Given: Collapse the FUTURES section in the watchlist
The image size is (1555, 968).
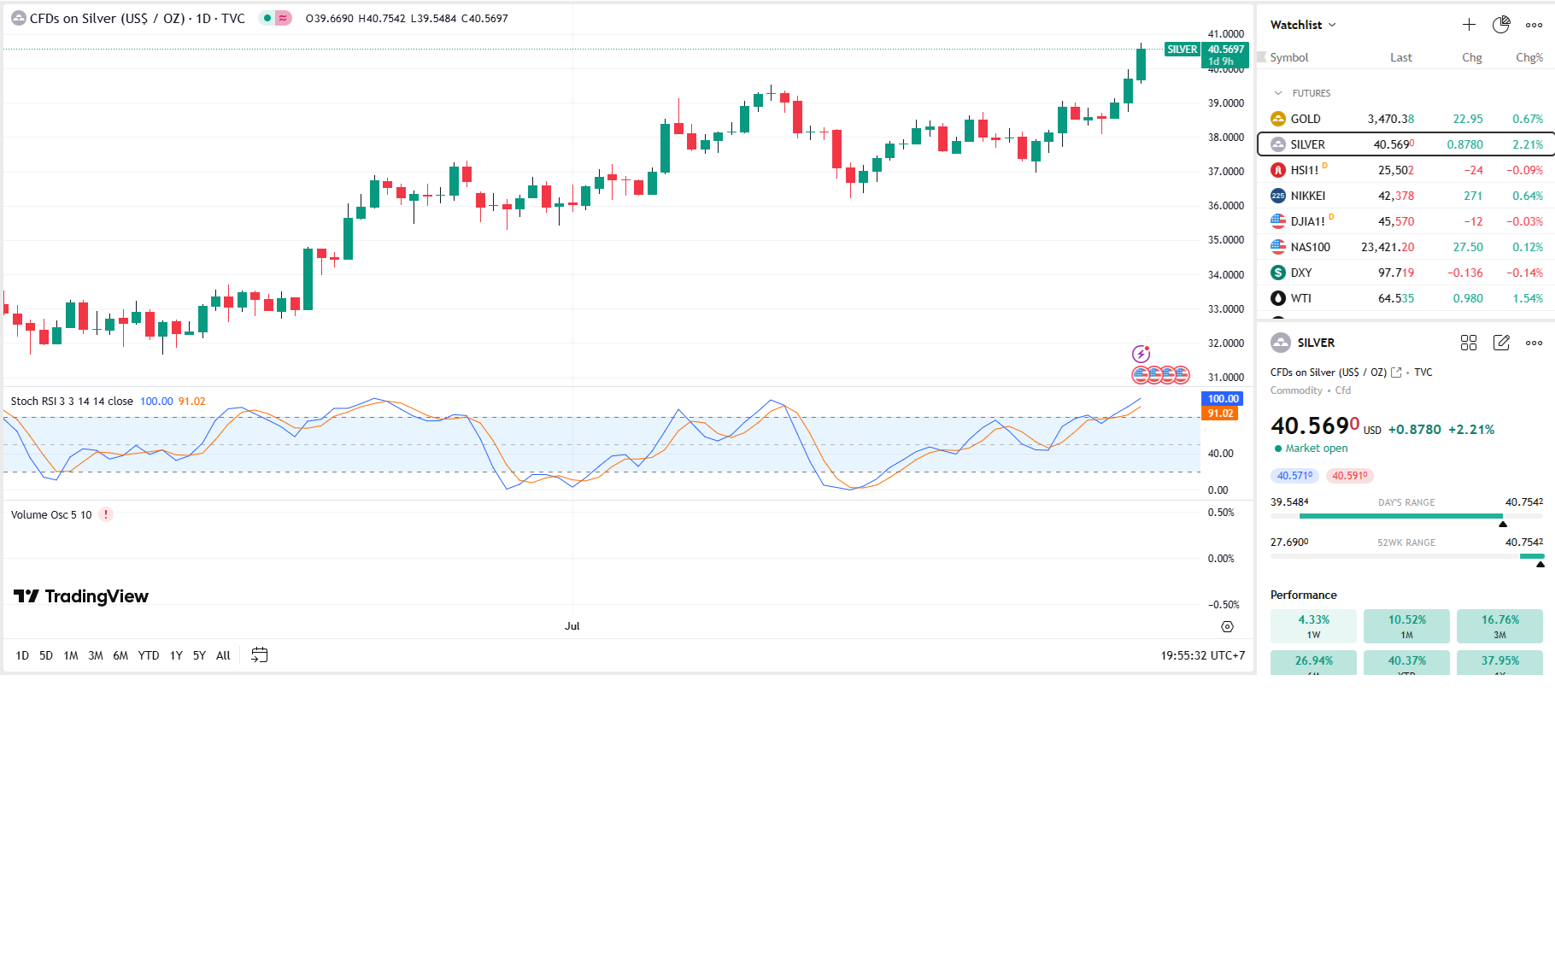Looking at the screenshot, I should (x=1278, y=93).
